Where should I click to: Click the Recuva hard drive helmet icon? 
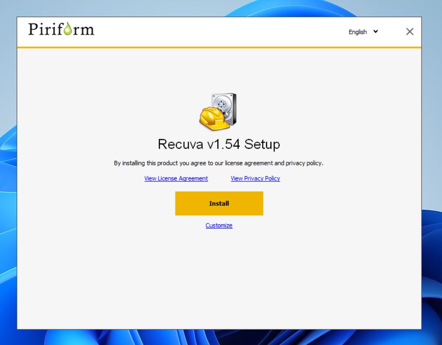(218, 112)
